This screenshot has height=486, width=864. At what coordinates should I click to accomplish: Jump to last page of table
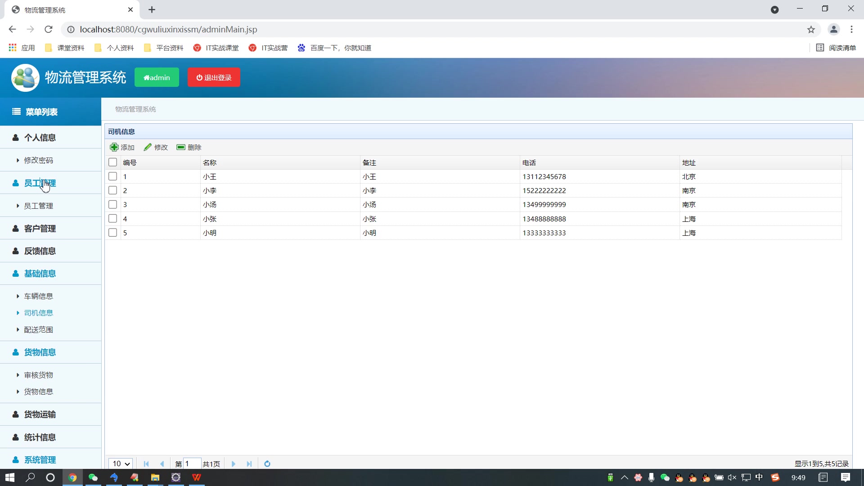249,463
